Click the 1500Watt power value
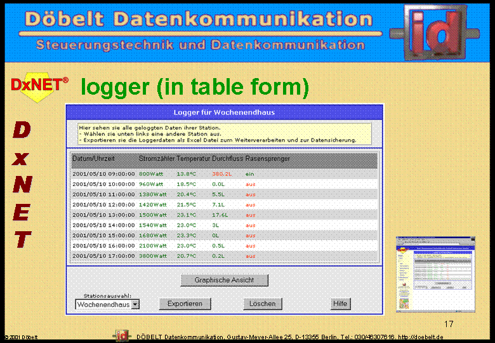This screenshot has width=495, height=343. tap(153, 215)
